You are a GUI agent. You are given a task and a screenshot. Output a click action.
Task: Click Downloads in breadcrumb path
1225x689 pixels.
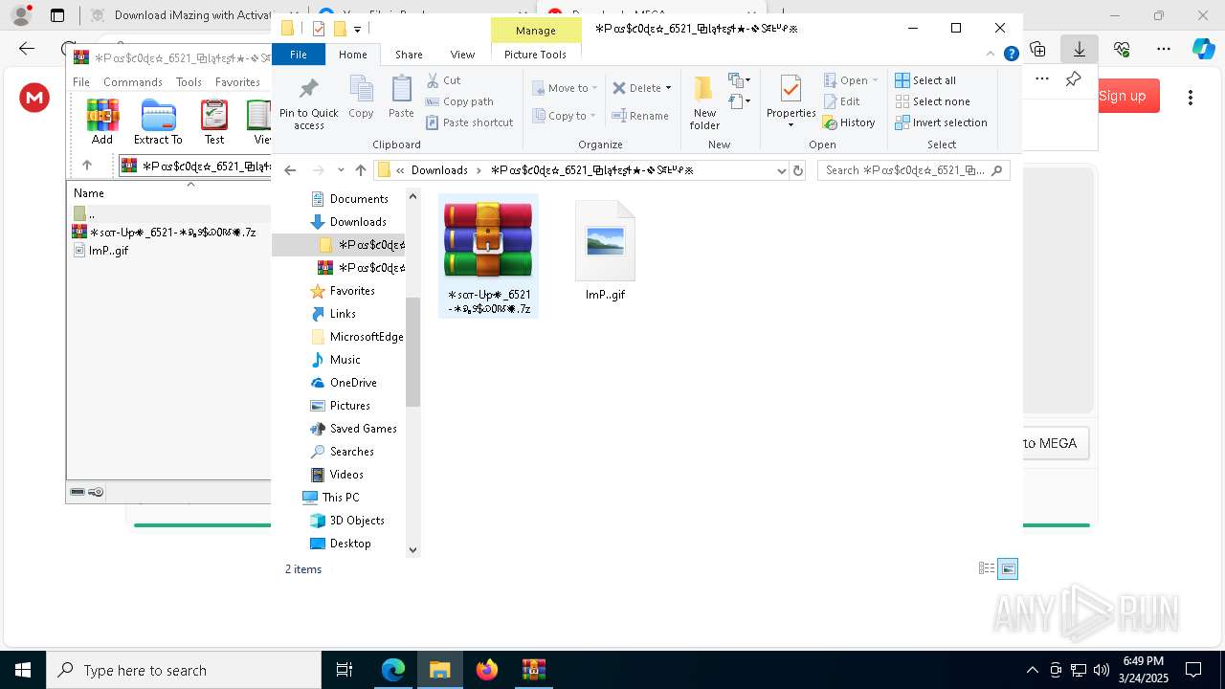[439, 170]
